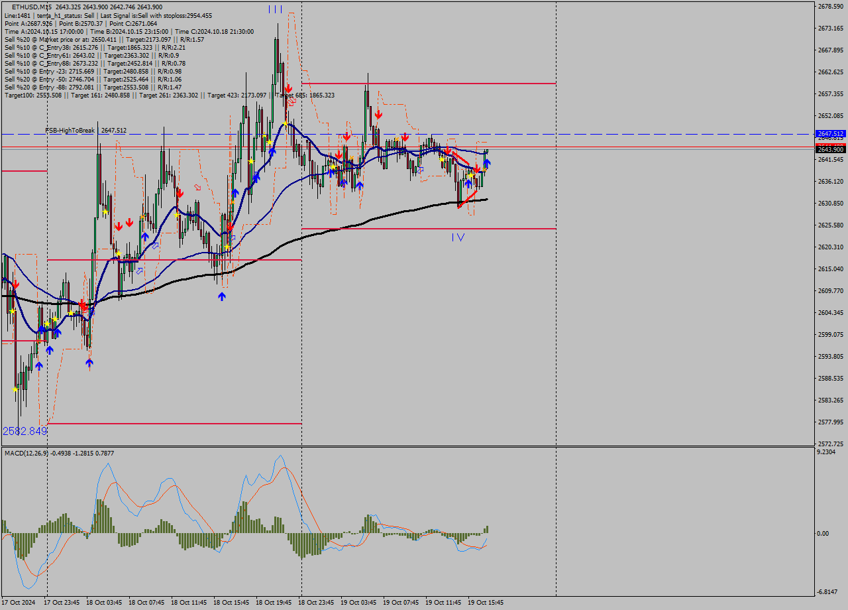Click the '18 Oct 19:45' time axis label
The image size is (848, 610).
(274, 603)
